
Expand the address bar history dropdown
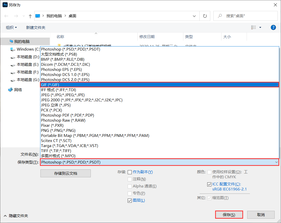click(194, 16)
